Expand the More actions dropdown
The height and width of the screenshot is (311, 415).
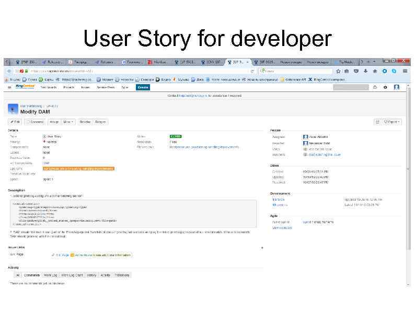click(x=68, y=122)
